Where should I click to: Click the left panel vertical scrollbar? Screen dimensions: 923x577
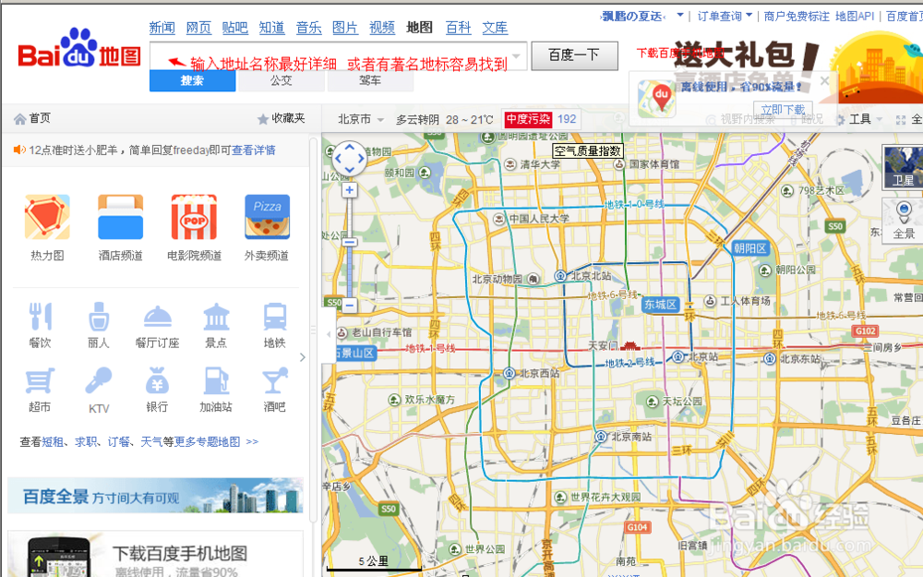click(x=313, y=330)
